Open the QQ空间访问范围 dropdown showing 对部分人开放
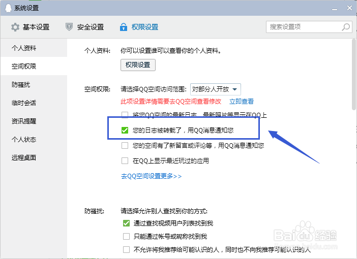The image size is (357, 259). pyautogui.click(x=216, y=89)
